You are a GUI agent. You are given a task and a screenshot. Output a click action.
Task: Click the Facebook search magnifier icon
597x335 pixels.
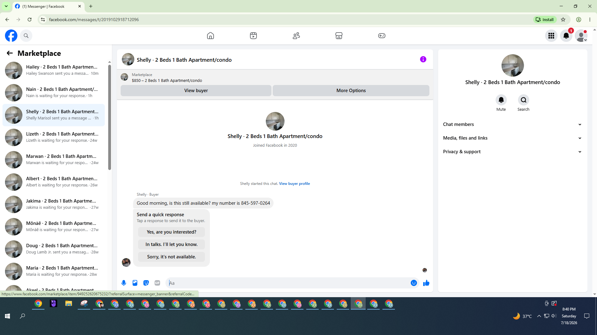26,36
